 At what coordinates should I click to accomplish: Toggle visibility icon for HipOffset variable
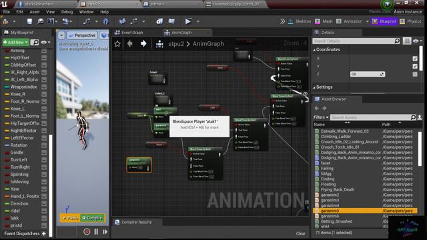[x=44, y=58]
